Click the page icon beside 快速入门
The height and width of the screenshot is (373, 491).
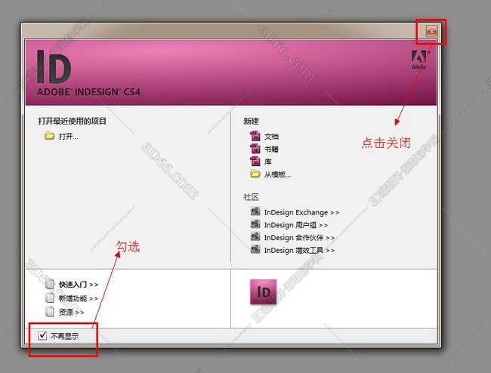[x=50, y=284]
